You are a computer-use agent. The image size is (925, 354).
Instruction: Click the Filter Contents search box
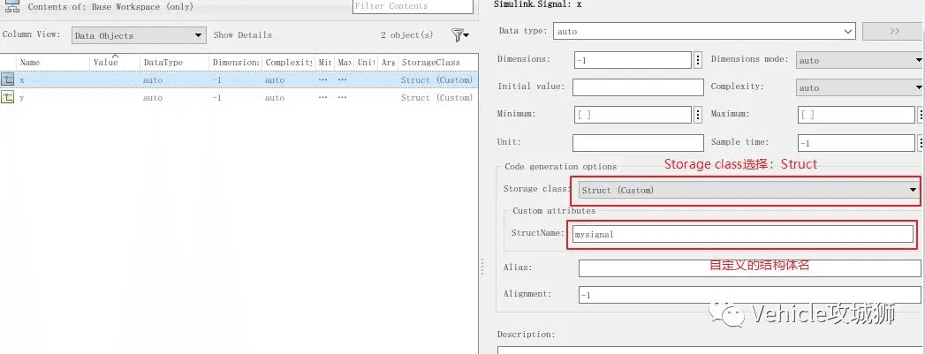click(413, 6)
